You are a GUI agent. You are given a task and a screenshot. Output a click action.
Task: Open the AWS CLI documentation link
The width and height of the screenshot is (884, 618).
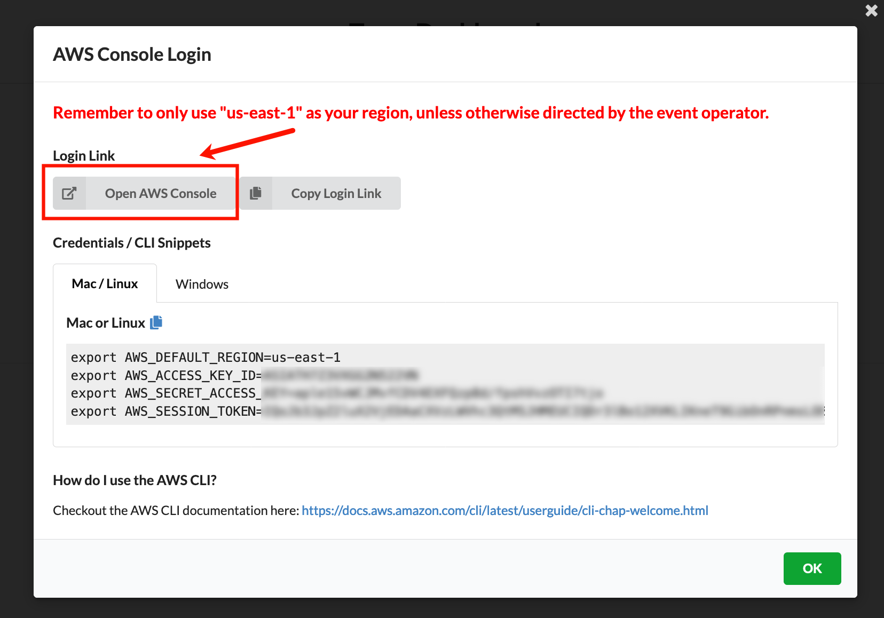tap(505, 511)
